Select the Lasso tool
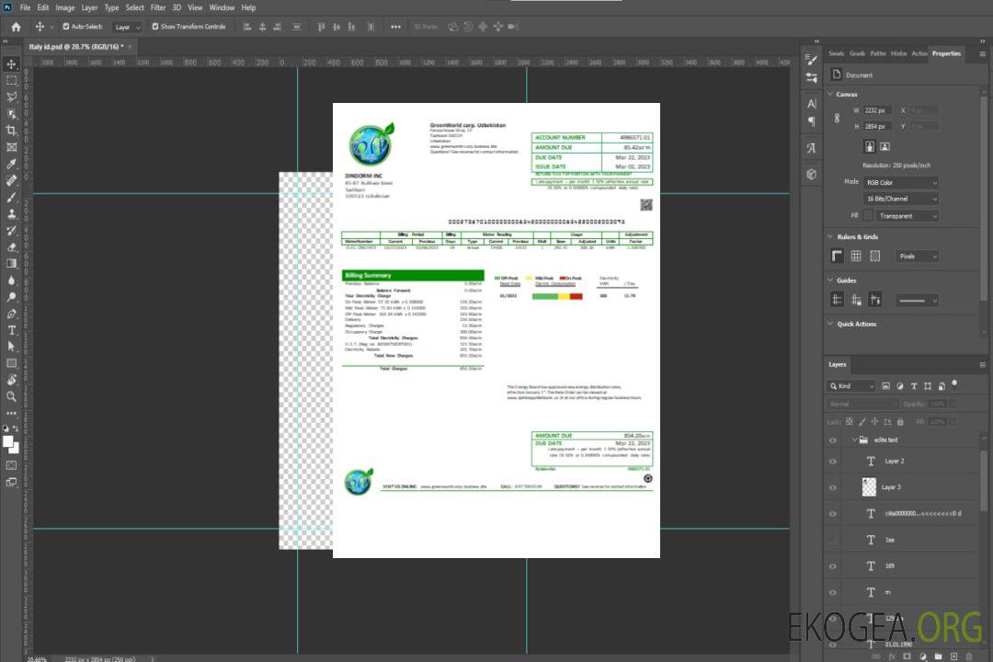This screenshot has height=662, width=993. pyautogui.click(x=11, y=97)
